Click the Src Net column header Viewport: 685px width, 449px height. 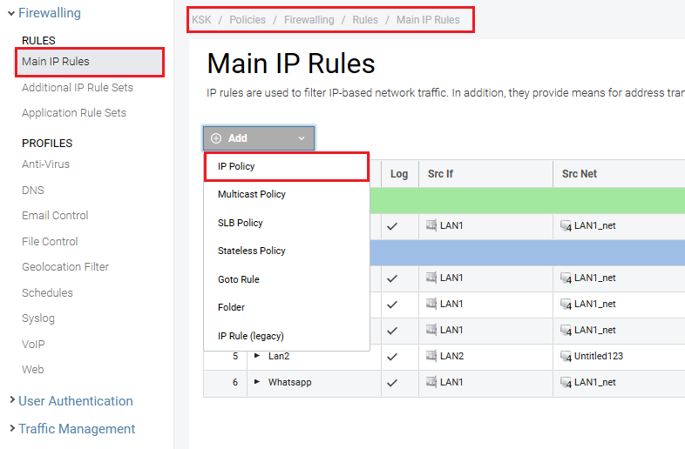[580, 174]
